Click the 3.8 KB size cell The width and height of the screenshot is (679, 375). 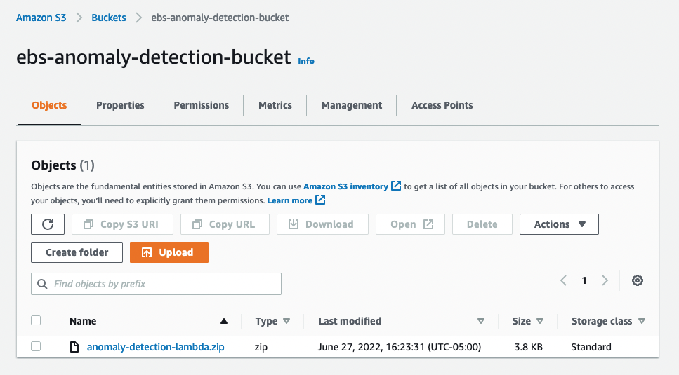[x=528, y=347]
